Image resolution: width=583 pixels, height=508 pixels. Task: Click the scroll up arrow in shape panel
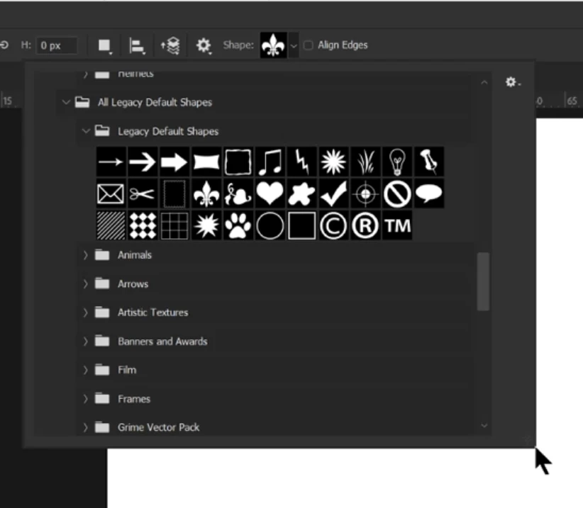pyautogui.click(x=484, y=82)
